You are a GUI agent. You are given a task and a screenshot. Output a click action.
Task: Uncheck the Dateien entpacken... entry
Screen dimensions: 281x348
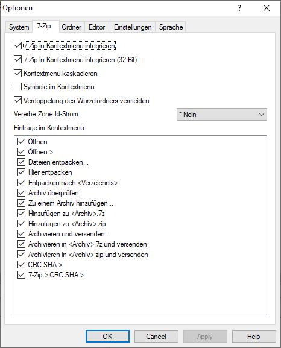pos(21,162)
